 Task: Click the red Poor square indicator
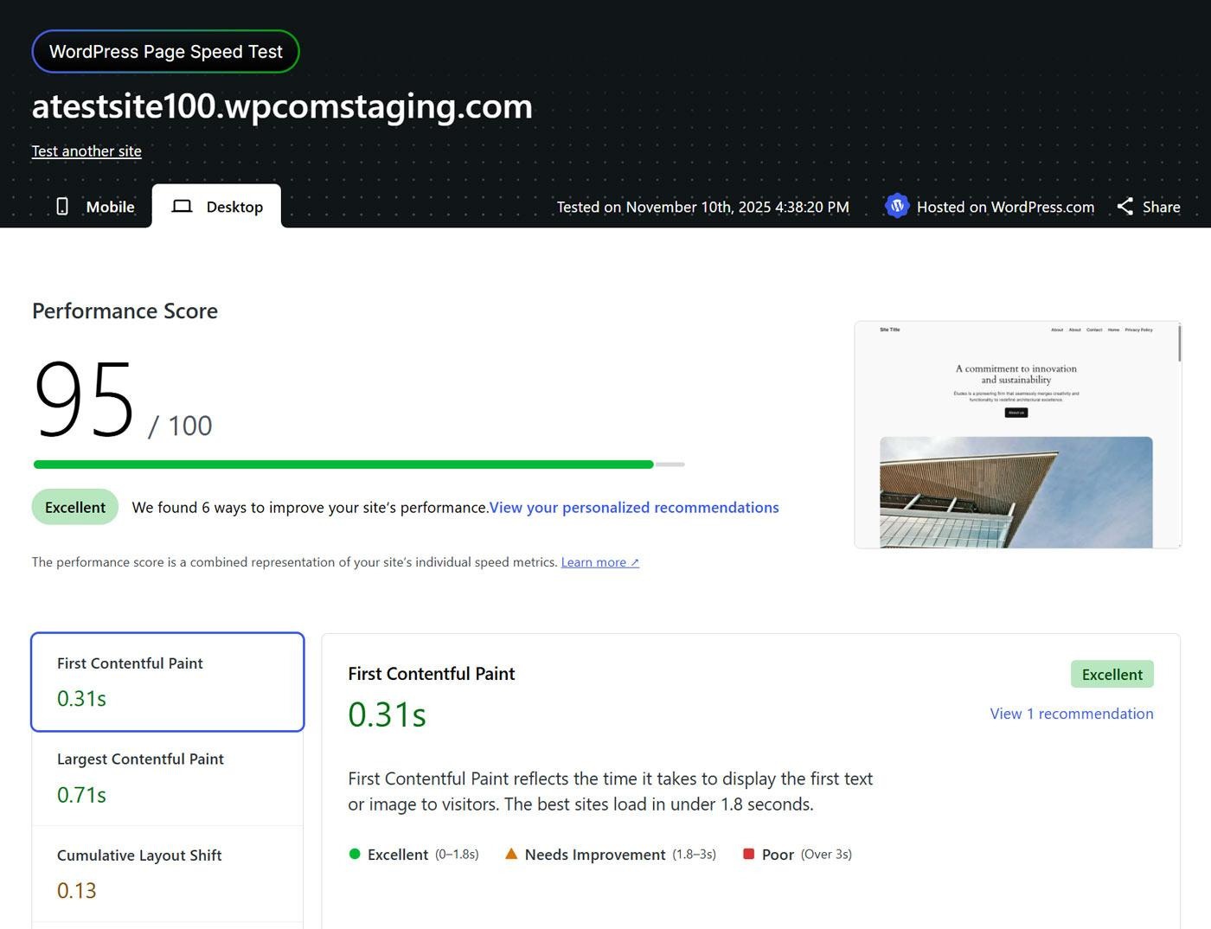[x=748, y=854]
